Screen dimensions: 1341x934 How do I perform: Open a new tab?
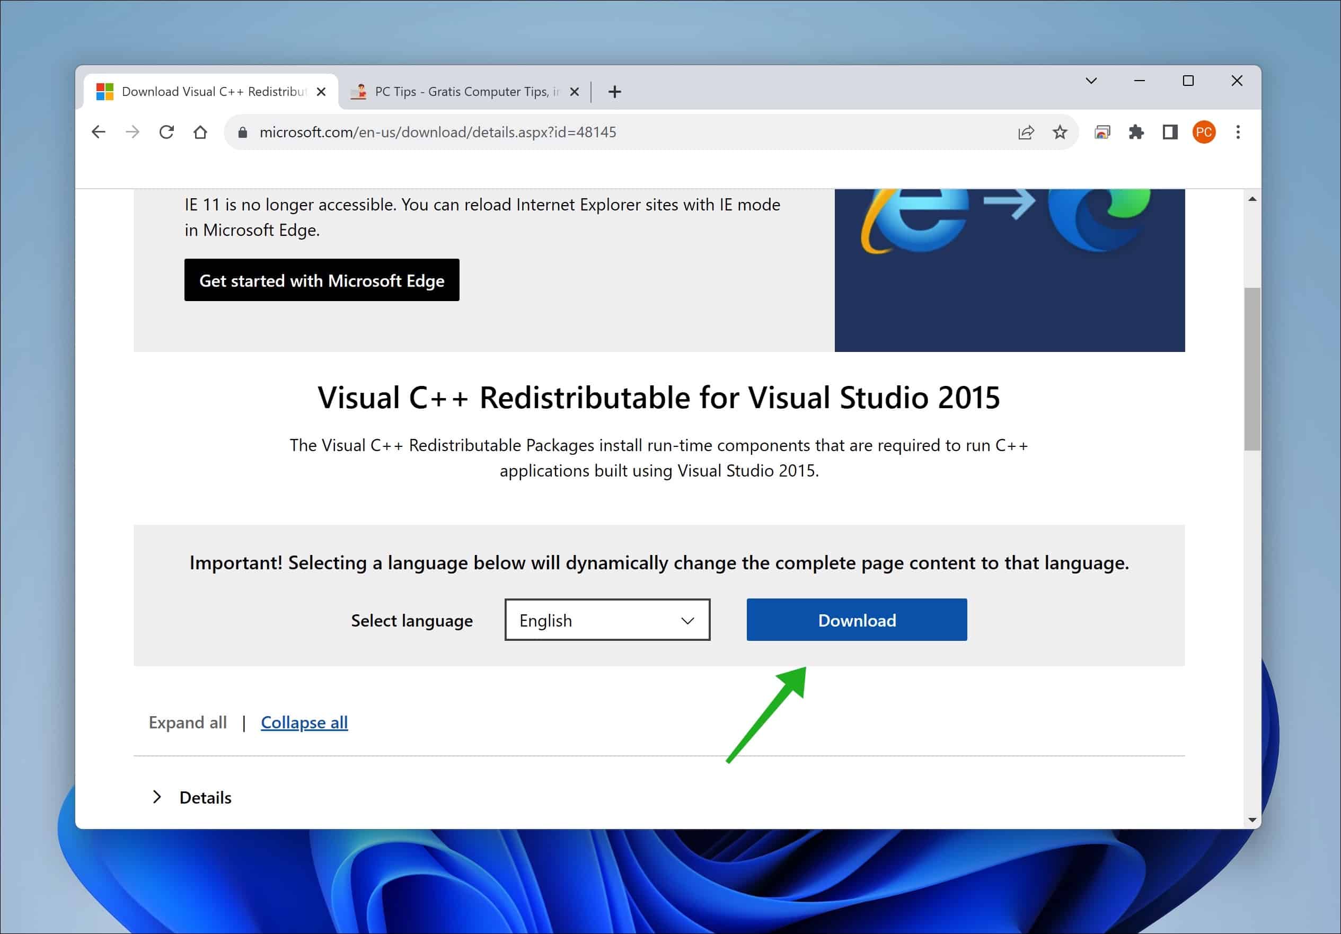pos(614,92)
